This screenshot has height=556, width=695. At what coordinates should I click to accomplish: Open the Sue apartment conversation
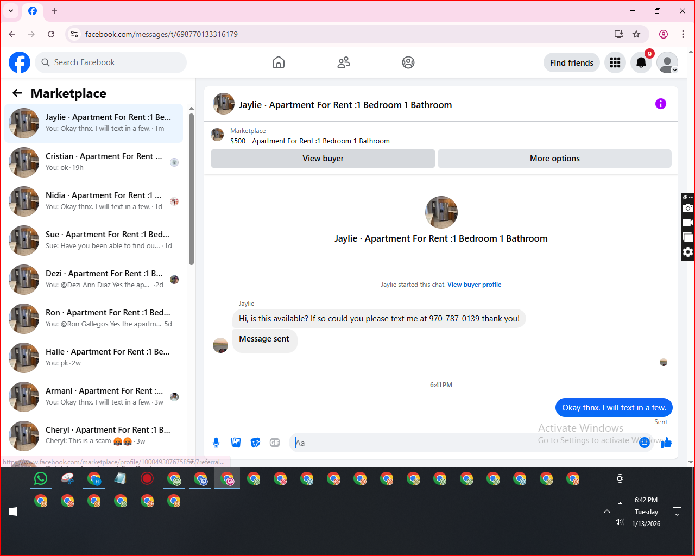pos(93,241)
